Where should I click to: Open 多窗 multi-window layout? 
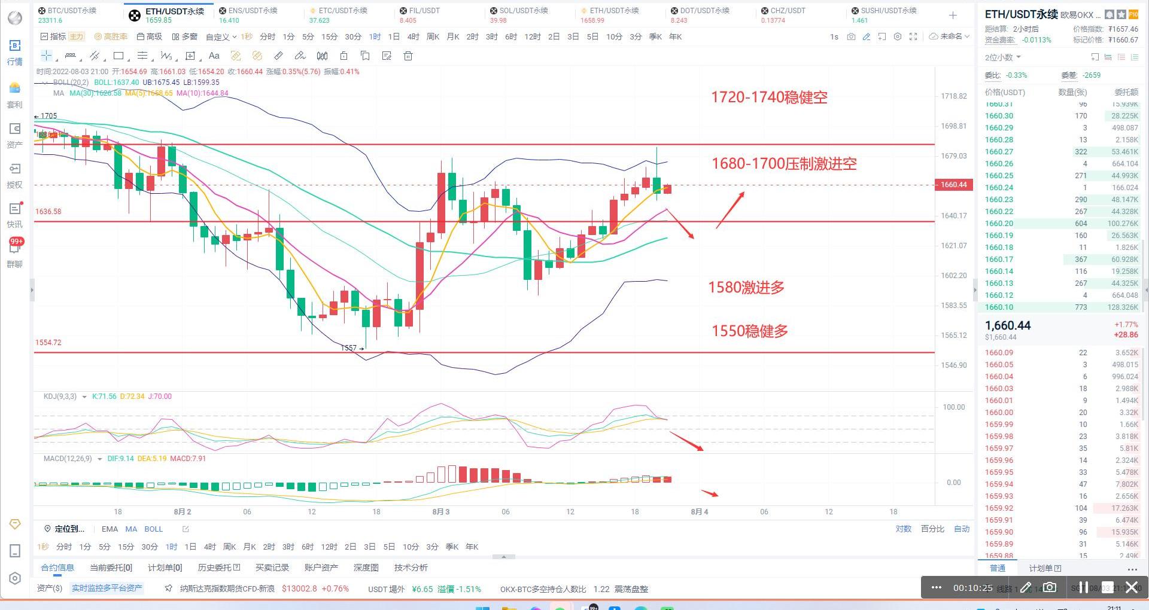point(185,36)
